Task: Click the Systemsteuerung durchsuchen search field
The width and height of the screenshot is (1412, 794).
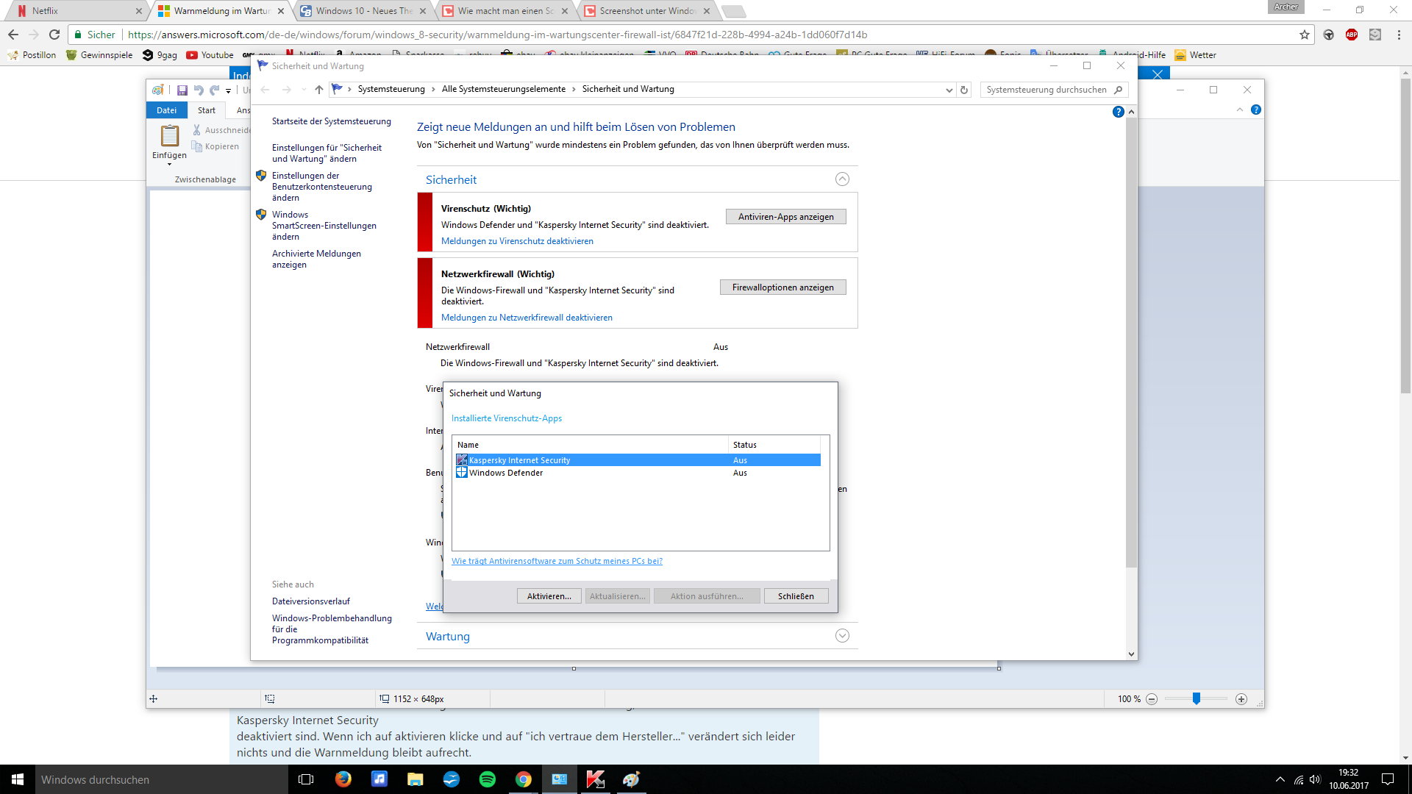Action: [x=1046, y=90]
